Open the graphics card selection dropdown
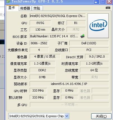Image resolution: width=113 pixels, height=120 pixels. point(67,116)
